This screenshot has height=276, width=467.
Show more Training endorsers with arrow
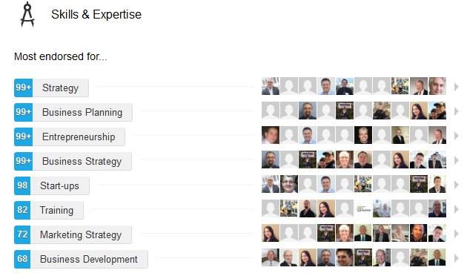pyautogui.click(x=456, y=209)
